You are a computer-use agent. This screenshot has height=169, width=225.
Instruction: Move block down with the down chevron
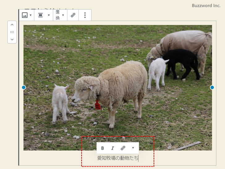12,39
